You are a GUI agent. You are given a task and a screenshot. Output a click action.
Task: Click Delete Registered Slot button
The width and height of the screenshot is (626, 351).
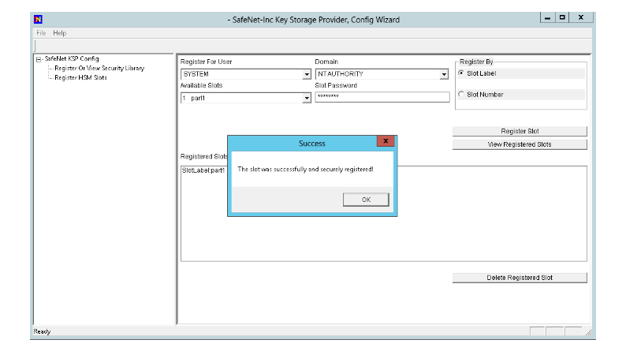click(x=520, y=278)
